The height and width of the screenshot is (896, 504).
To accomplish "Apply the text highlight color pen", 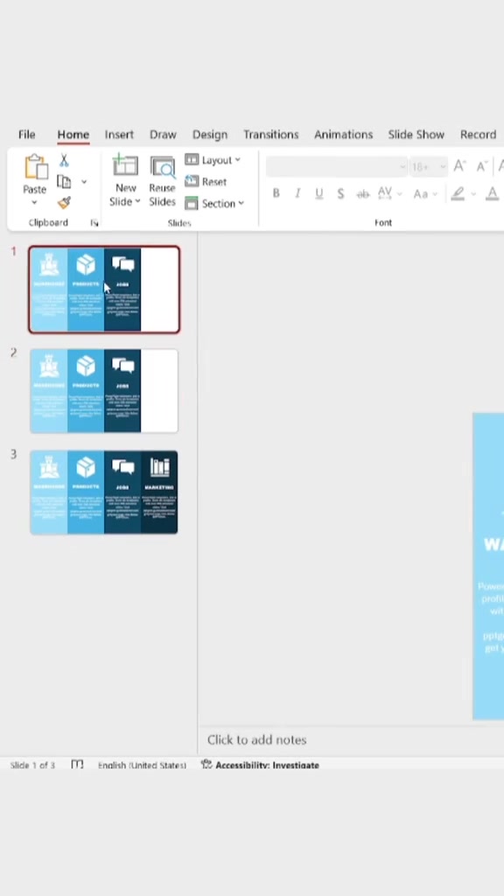I will 458,193.
